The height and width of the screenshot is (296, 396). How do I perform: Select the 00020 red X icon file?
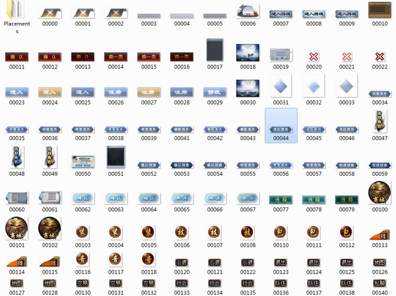coord(314,56)
